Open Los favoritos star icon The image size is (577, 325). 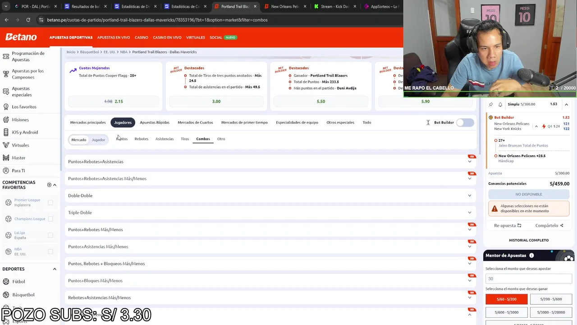6,107
